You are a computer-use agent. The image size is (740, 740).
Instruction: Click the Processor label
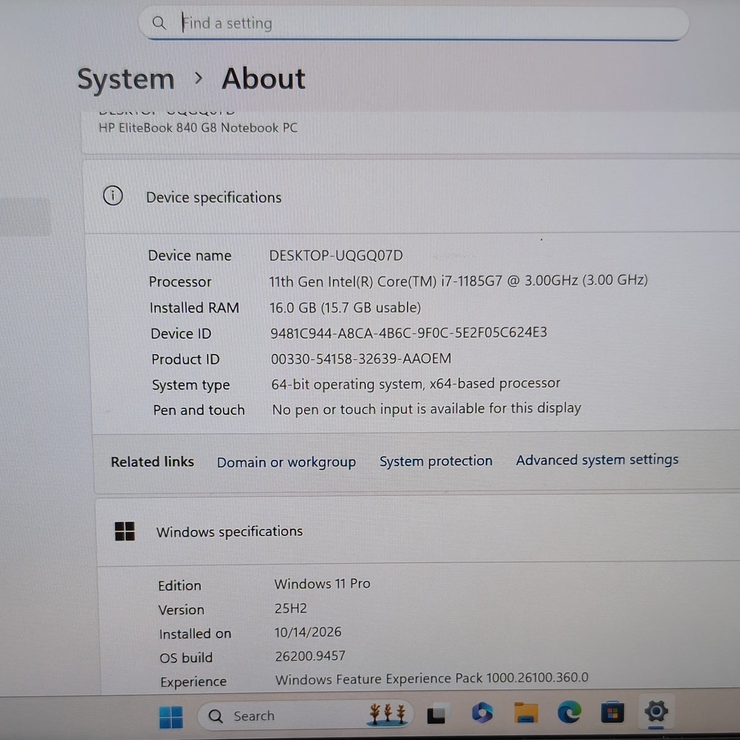pyautogui.click(x=180, y=282)
